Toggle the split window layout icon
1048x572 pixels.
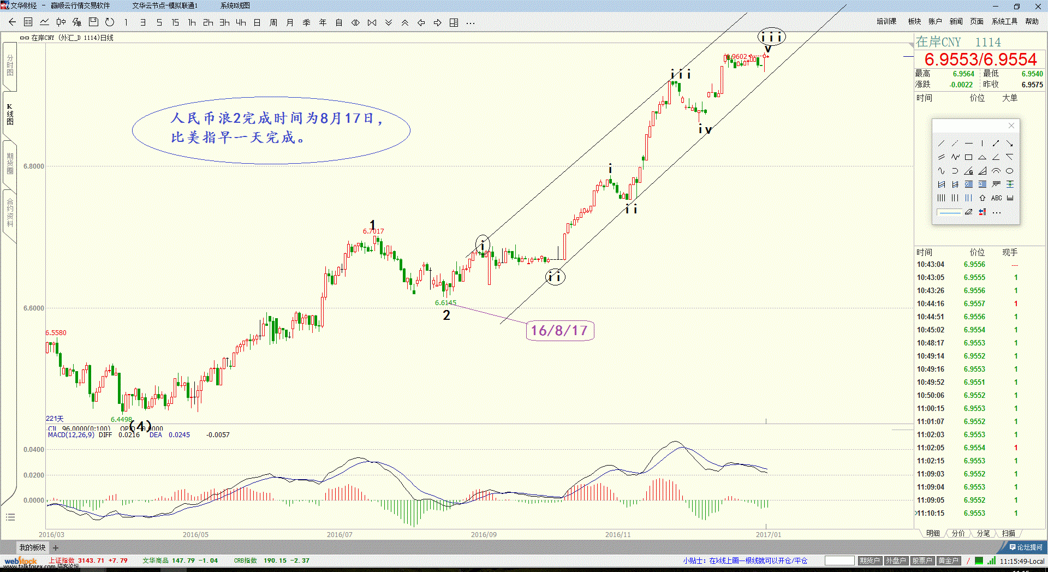pyautogui.click(x=454, y=22)
